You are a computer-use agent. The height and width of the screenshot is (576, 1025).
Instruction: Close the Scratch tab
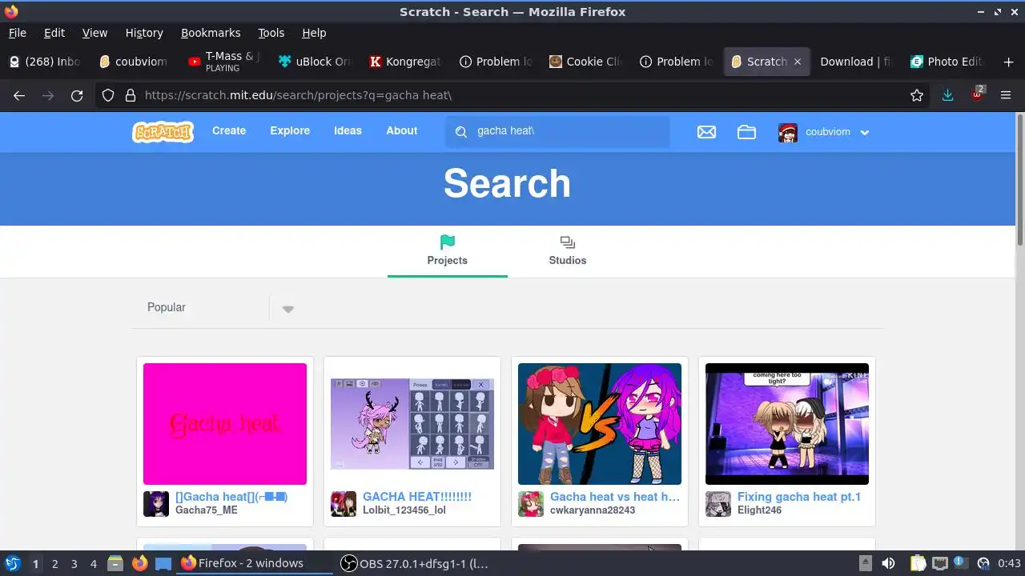pos(798,62)
